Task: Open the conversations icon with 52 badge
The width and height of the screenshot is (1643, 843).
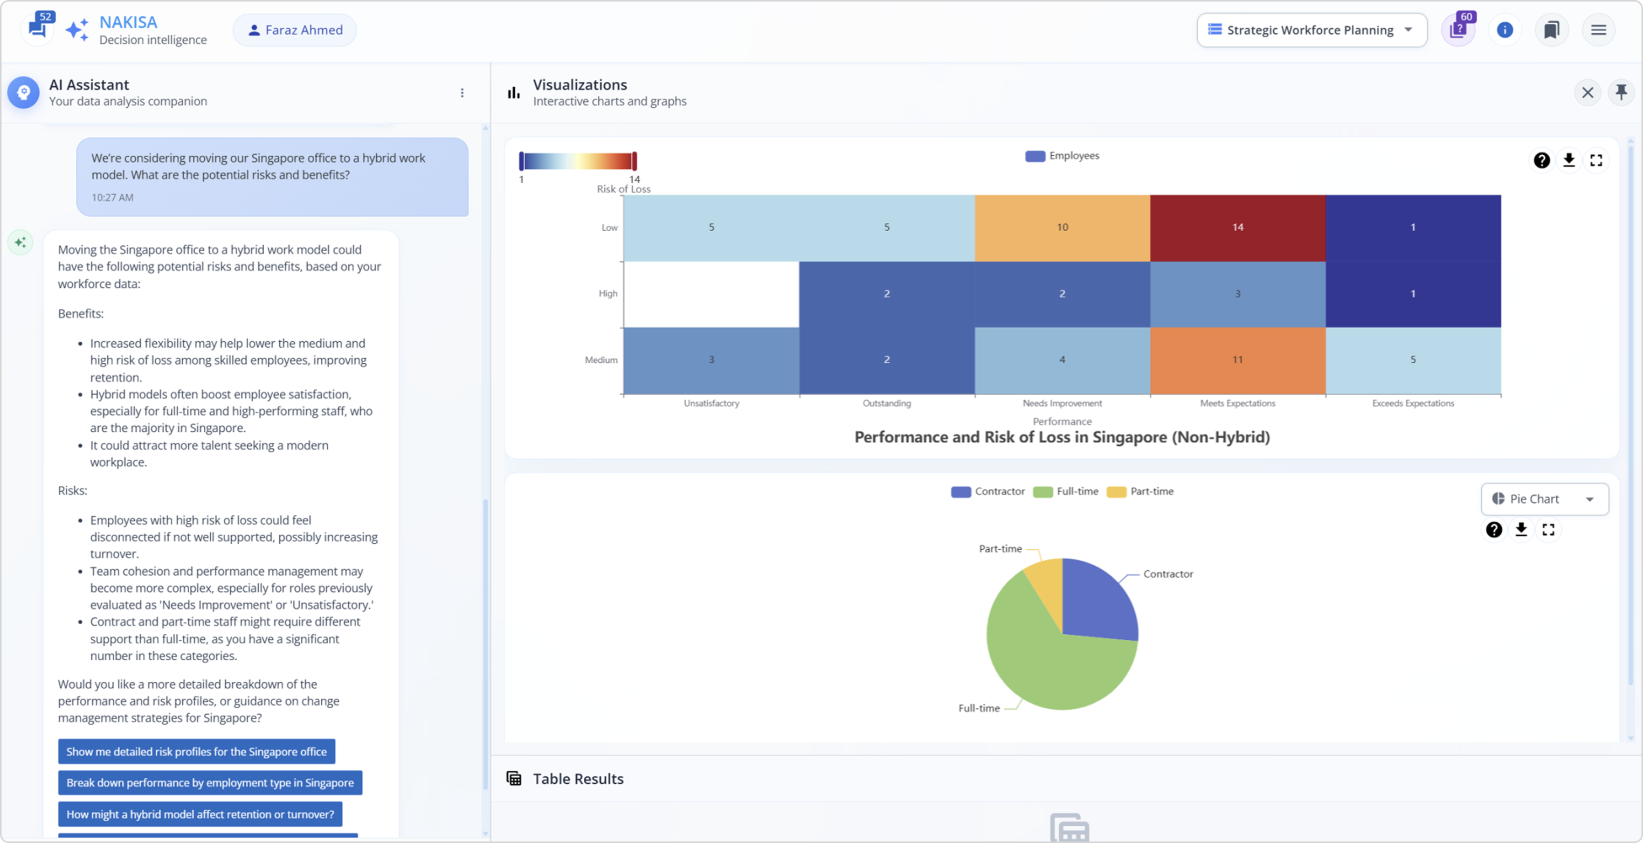Action: click(x=38, y=29)
